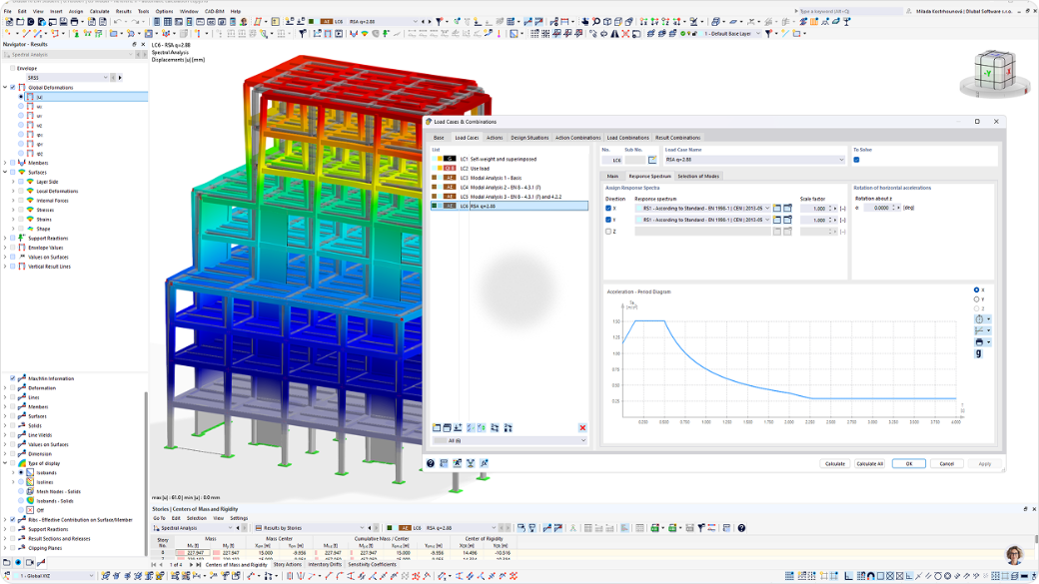The width and height of the screenshot is (1039, 584).
Task: Open Spectral Analysis dropdown in Stories table
Action: pos(193,528)
